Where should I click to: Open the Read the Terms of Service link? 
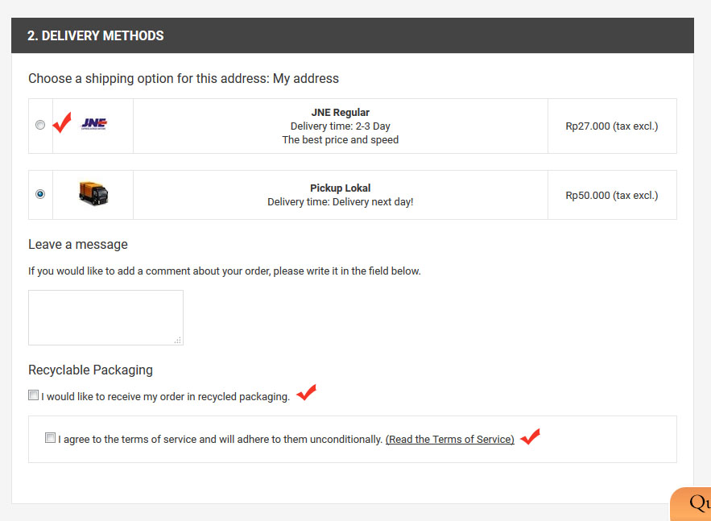point(450,440)
